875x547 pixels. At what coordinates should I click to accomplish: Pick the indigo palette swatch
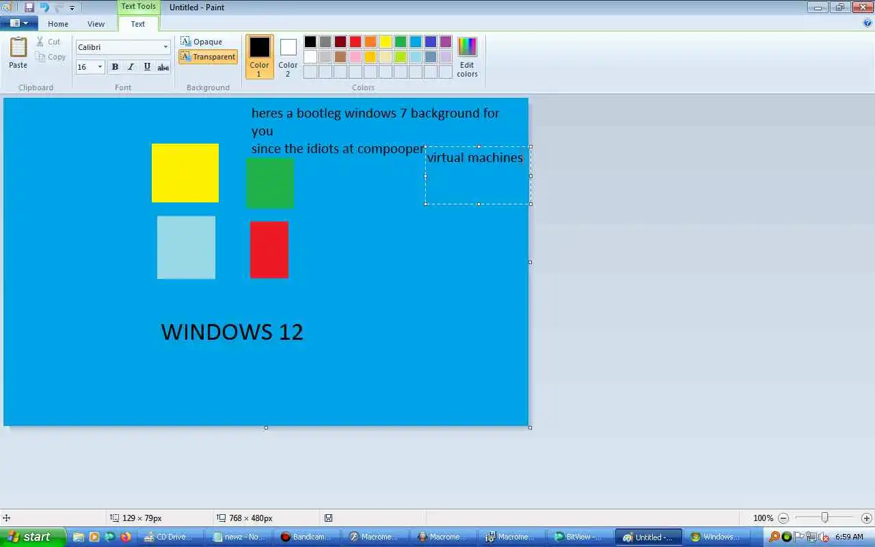(x=431, y=42)
